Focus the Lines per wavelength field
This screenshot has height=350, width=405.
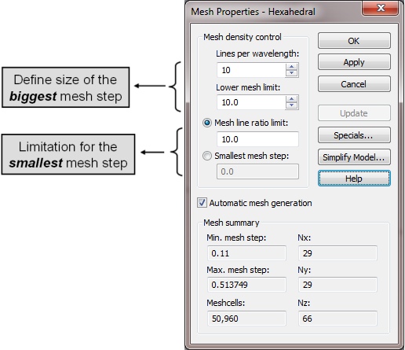pyautogui.click(x=251, y=70)
